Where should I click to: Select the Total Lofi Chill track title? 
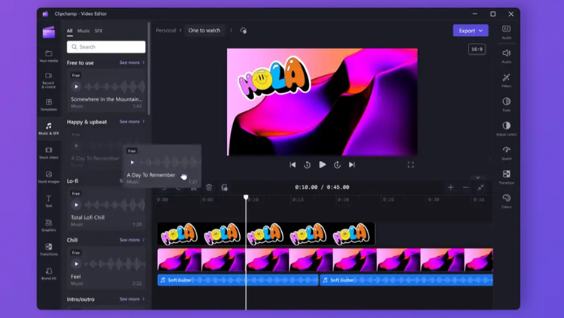[x=88, y=217]
